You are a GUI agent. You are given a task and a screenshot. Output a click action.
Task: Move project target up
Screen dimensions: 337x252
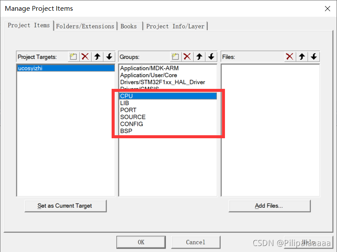pos(97,57)
